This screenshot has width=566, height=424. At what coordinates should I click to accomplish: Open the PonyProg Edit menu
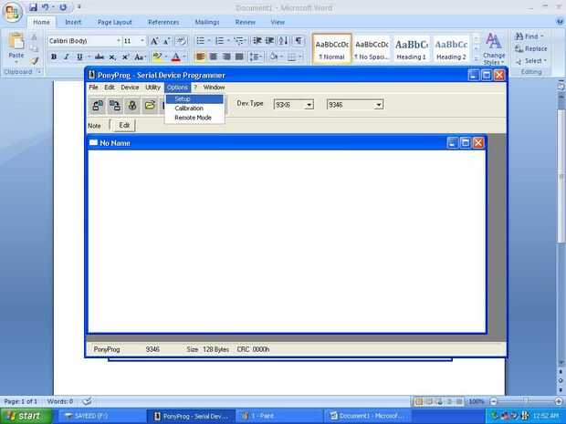110,88
